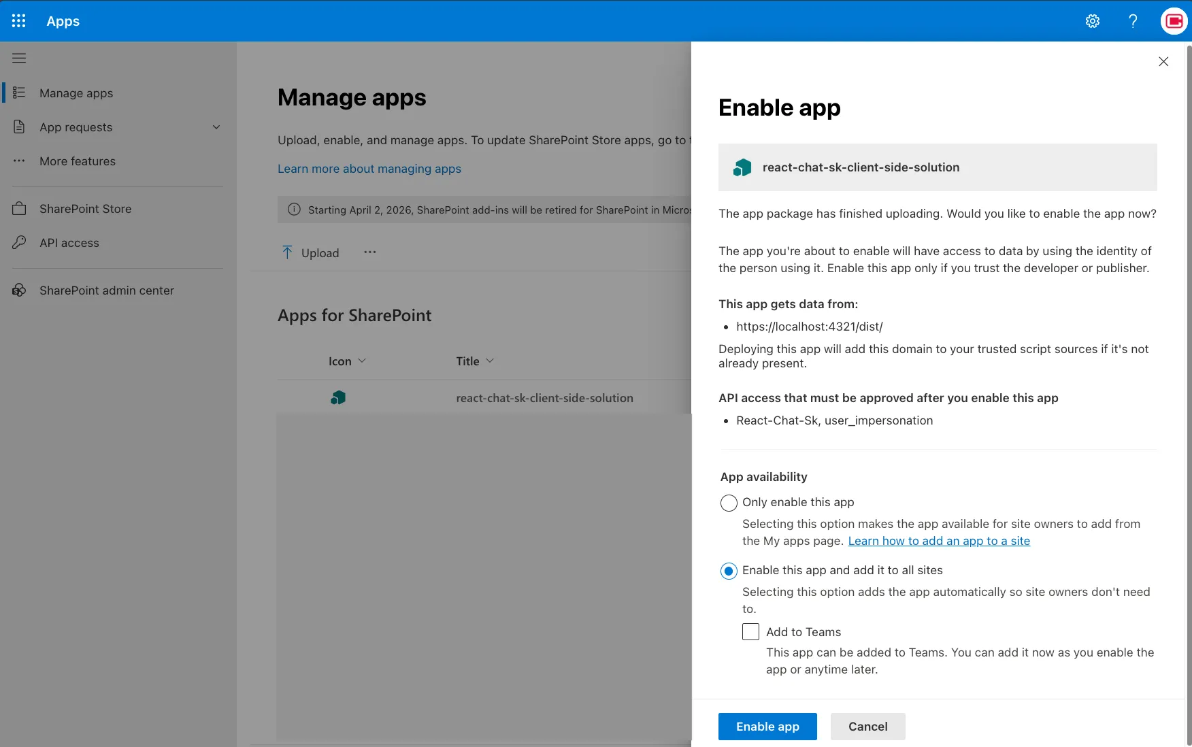
Task: Select API access in the sidebar
Action: point(69,242)
